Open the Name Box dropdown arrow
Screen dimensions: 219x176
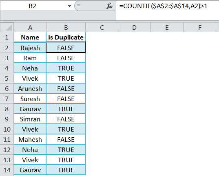(x=69, y=6)
